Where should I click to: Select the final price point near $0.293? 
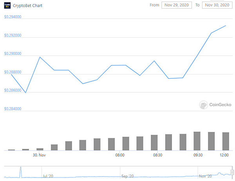click(x=226, y=25)
